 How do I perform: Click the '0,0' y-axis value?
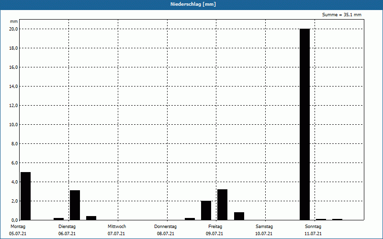click(x=15, y=220)
